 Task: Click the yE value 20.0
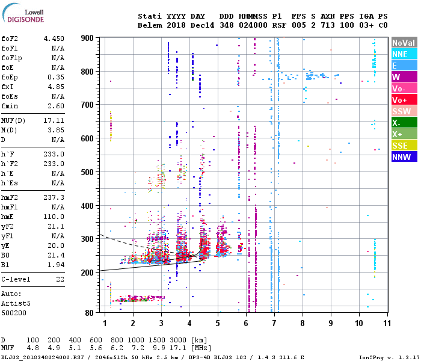[x=56, y=245]
